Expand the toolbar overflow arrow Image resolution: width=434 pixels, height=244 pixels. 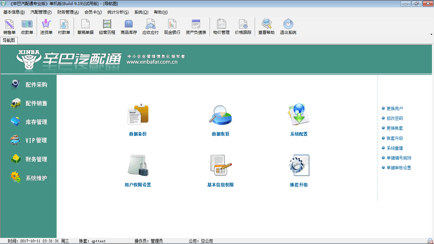tap(431, 34)
